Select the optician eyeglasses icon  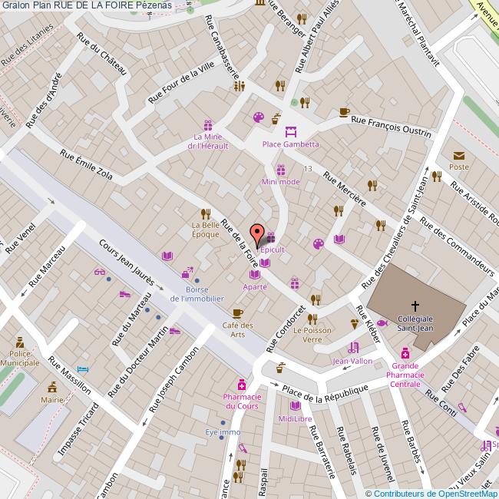pyautogui.click(x=99, y=271)
